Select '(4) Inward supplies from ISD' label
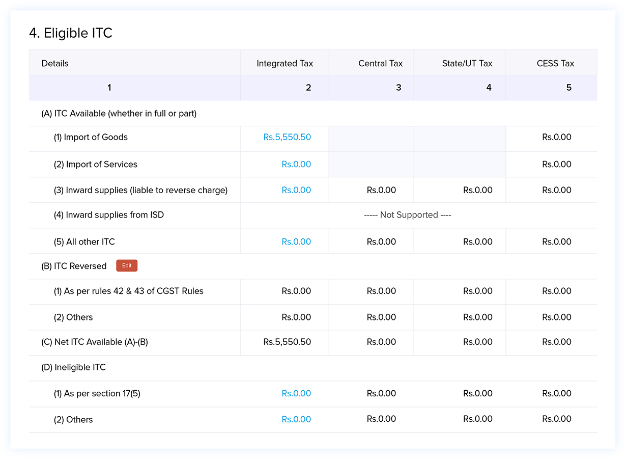The image size is (626, 459). pyautogui.click(x=109, y=215)
